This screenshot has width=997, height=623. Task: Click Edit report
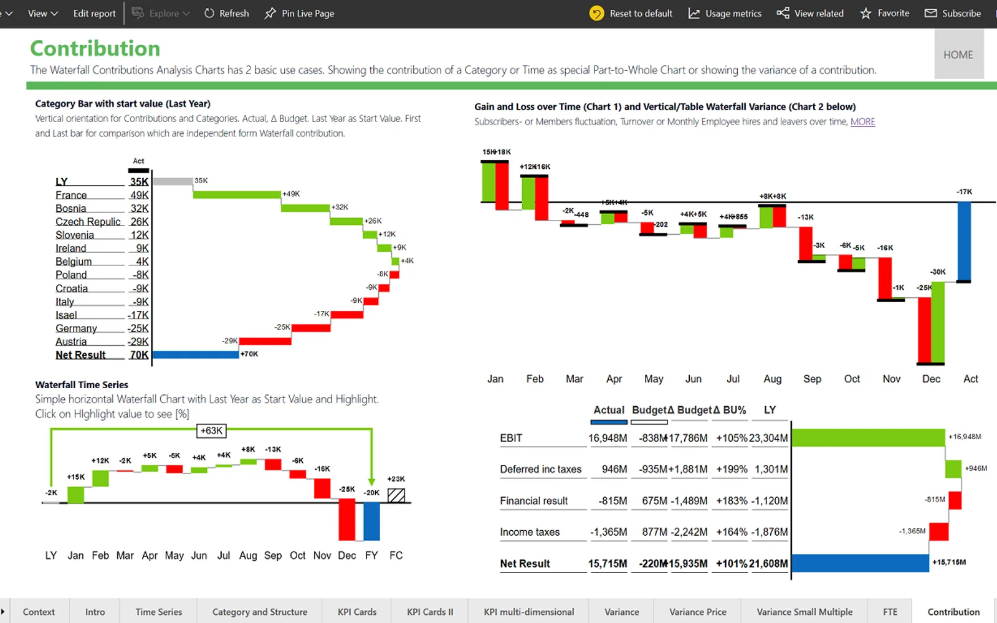(x=94, y=13)
